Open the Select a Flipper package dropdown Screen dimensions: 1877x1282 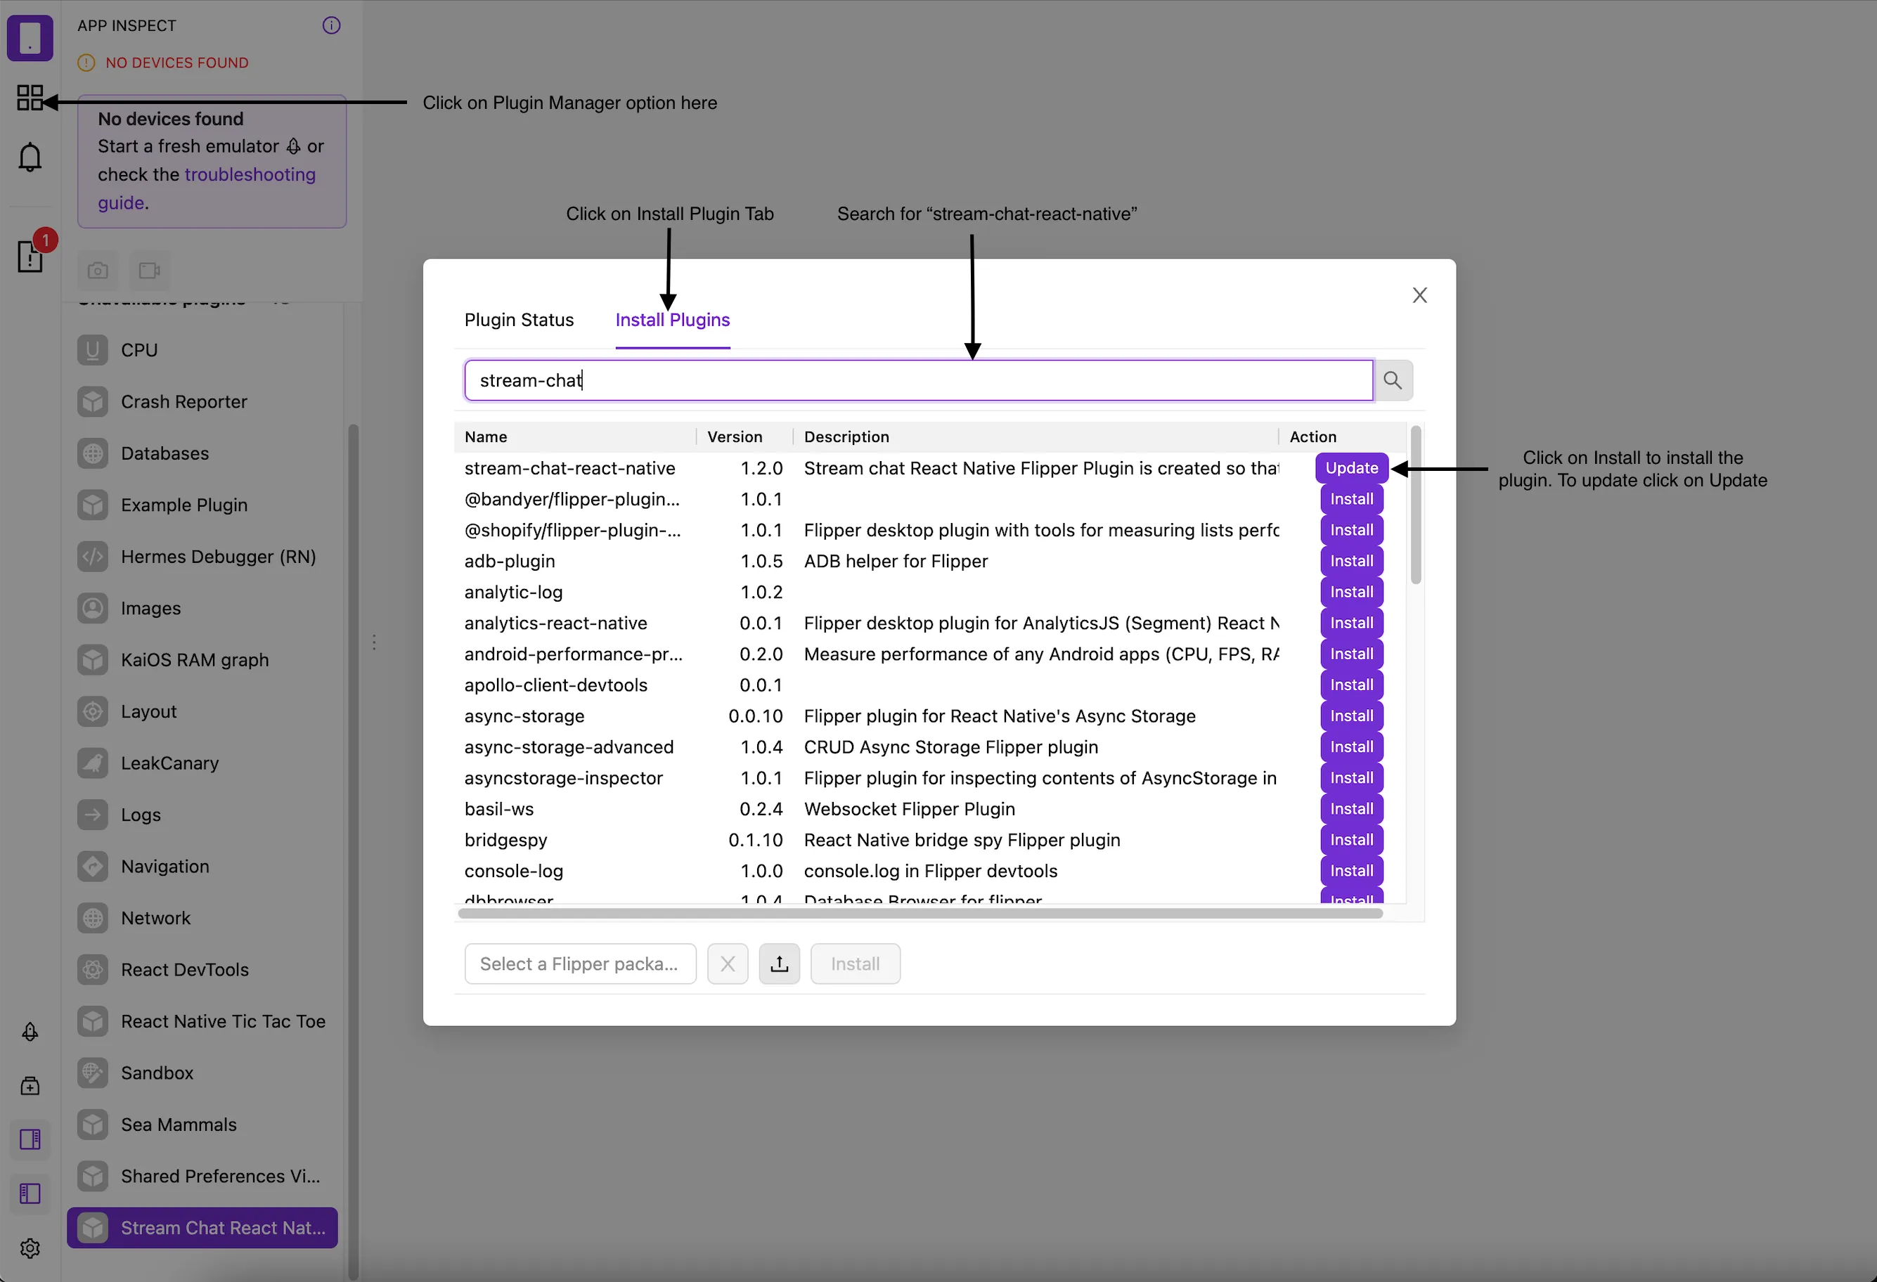pyautogui.click(x=580, y=963)
